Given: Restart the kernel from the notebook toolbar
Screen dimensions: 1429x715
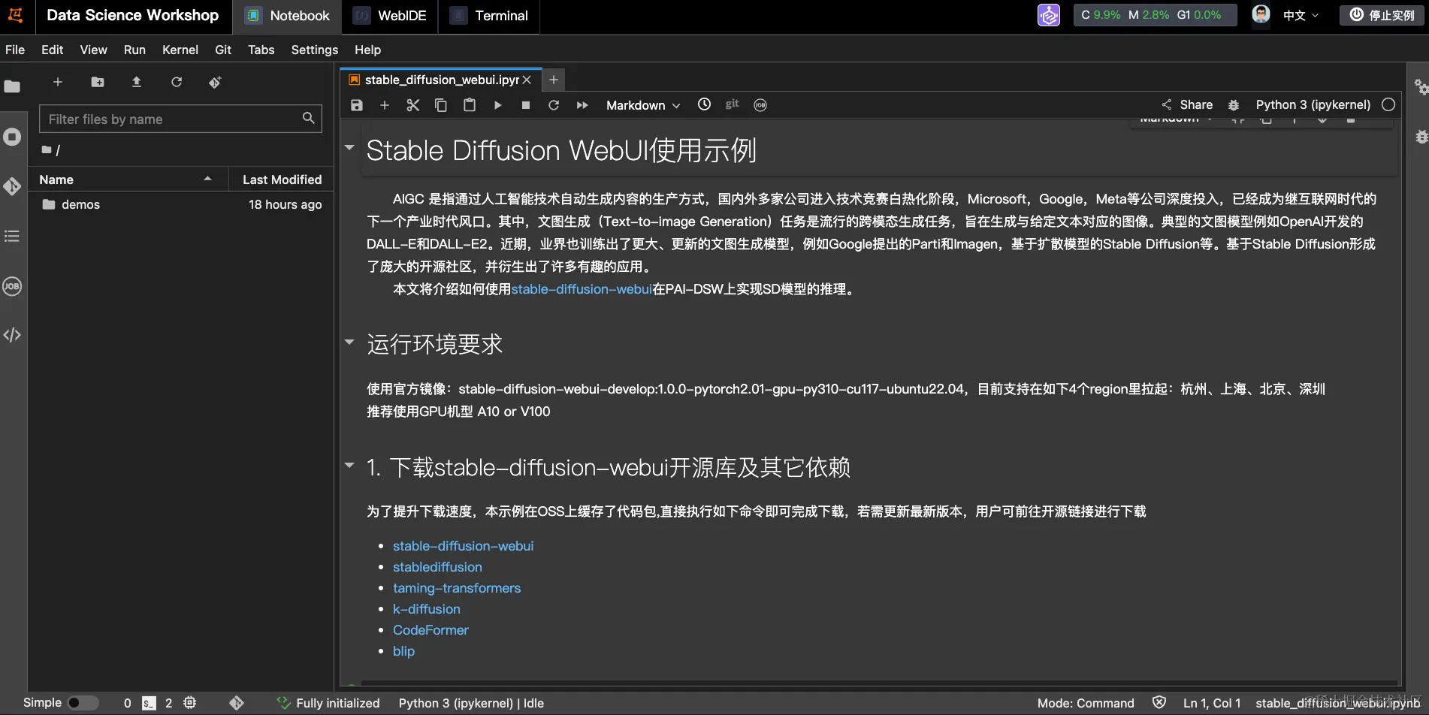Looking at the screenshot, I should tap(554, 105).
